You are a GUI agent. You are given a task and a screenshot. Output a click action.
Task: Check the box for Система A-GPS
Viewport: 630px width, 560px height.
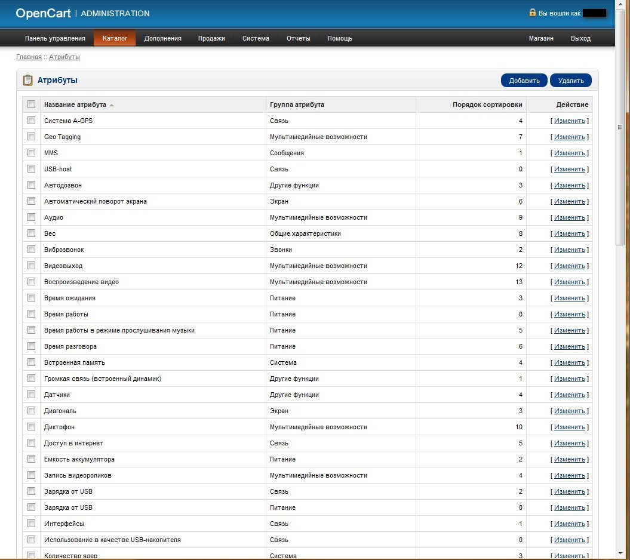(31, 120)
